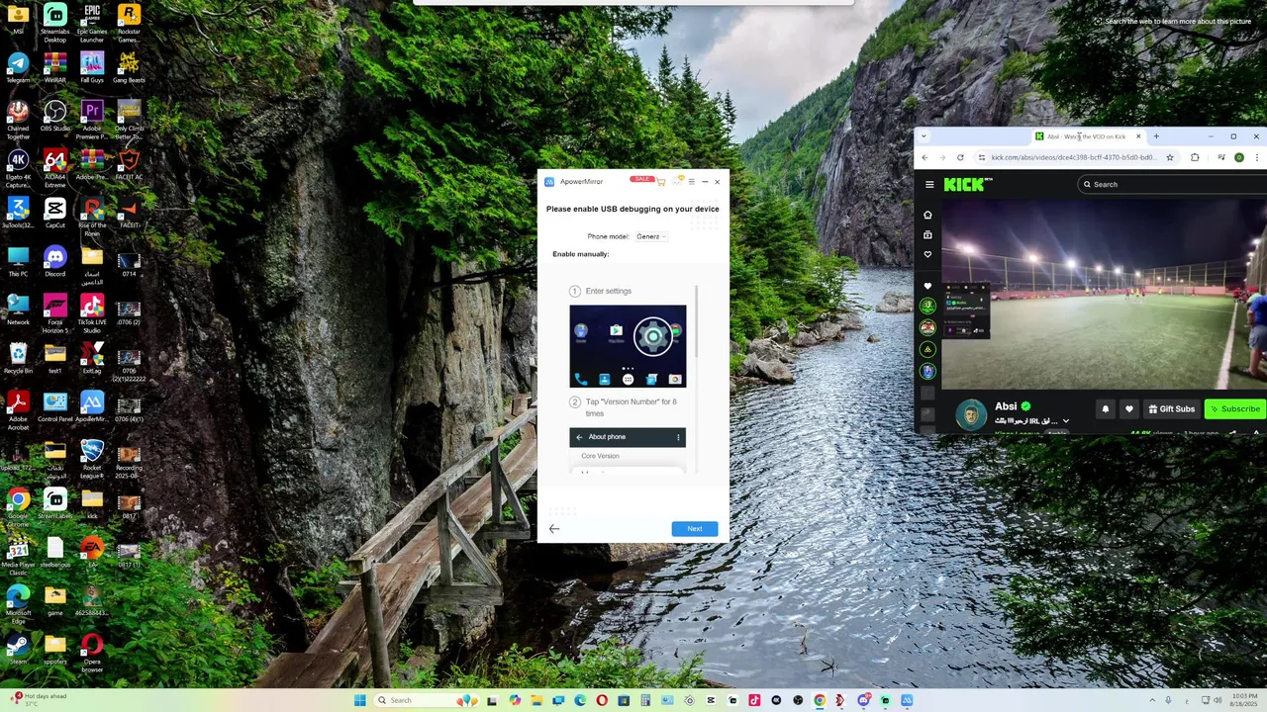The image size is (1267, 712).
Task: Click Next in ApowerMirror dialog
Action: (694, 529)
